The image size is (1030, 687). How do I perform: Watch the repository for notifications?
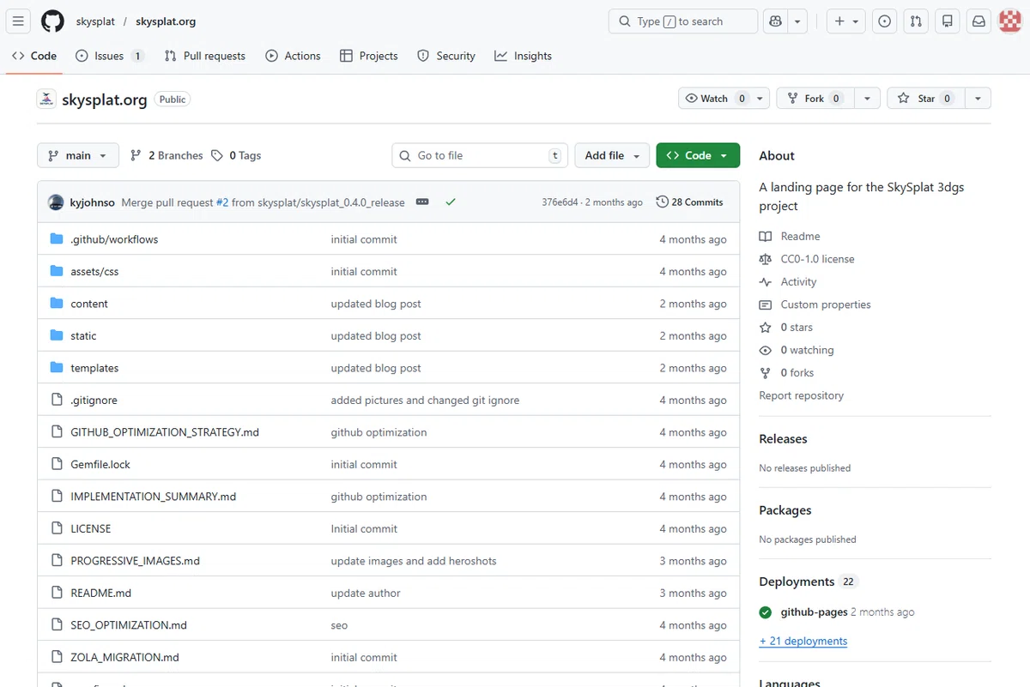pyautogui.click(x=724, y=99)
